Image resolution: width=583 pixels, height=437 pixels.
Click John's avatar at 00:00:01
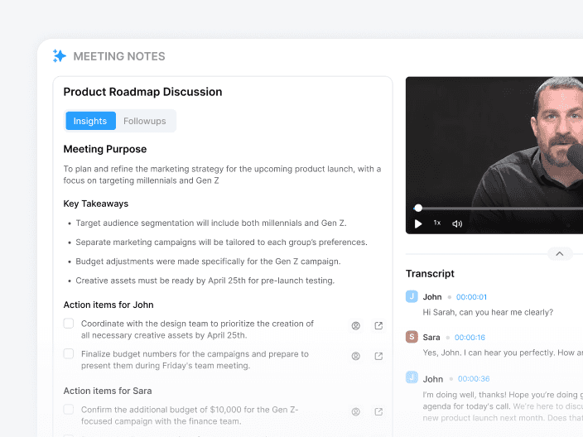[412, 296]
